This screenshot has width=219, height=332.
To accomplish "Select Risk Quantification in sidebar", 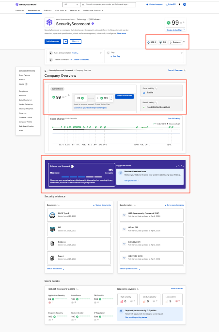I will (26, 126).
